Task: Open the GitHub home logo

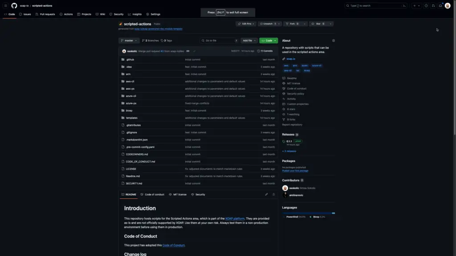Action: tap(14, 5)
